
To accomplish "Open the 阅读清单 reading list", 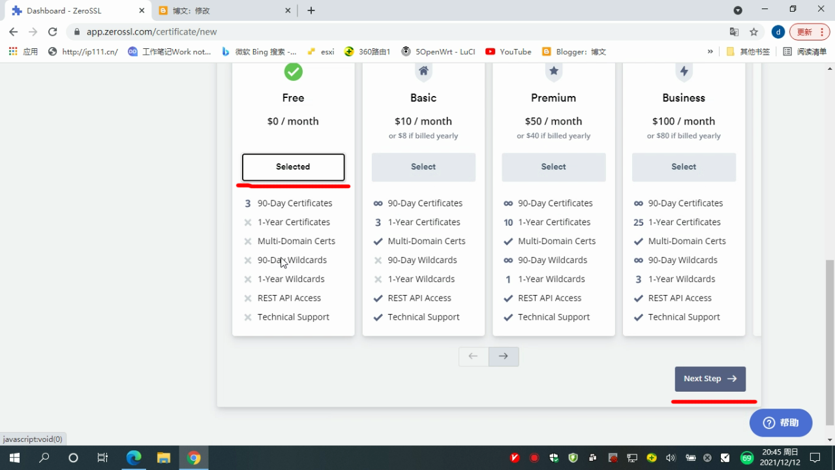I will pyautogui.click(x=805, y=52).
